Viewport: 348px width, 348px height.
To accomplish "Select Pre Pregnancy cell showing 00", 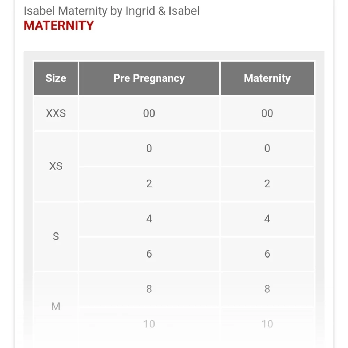I will pyautogui.click(x=149, y=113).
